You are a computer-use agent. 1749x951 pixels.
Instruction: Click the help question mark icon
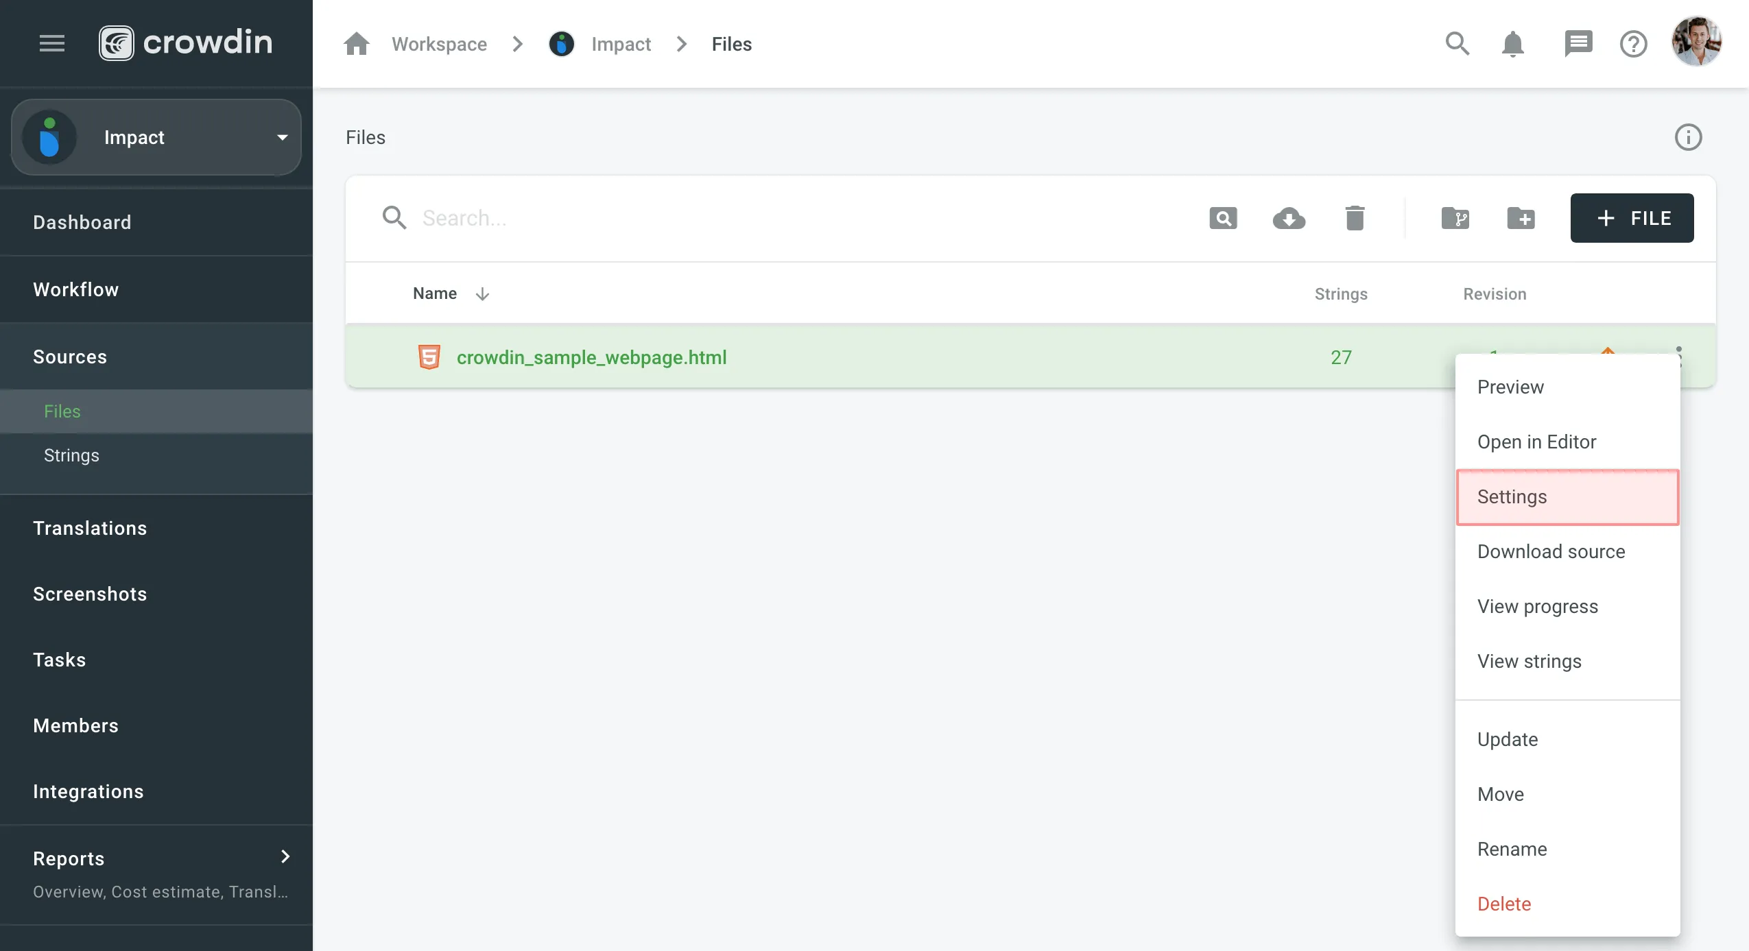(x=1633, y=45)
